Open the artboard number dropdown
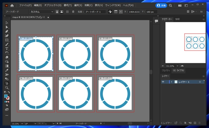 (53, 123)
